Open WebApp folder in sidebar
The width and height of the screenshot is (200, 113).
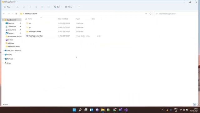11,43
